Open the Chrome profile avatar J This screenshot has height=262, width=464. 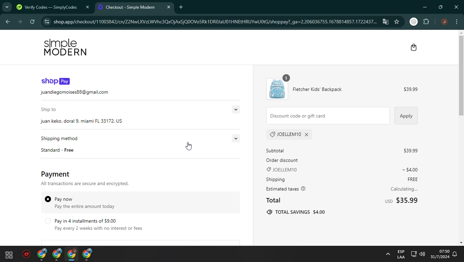[x=444, y=22]
